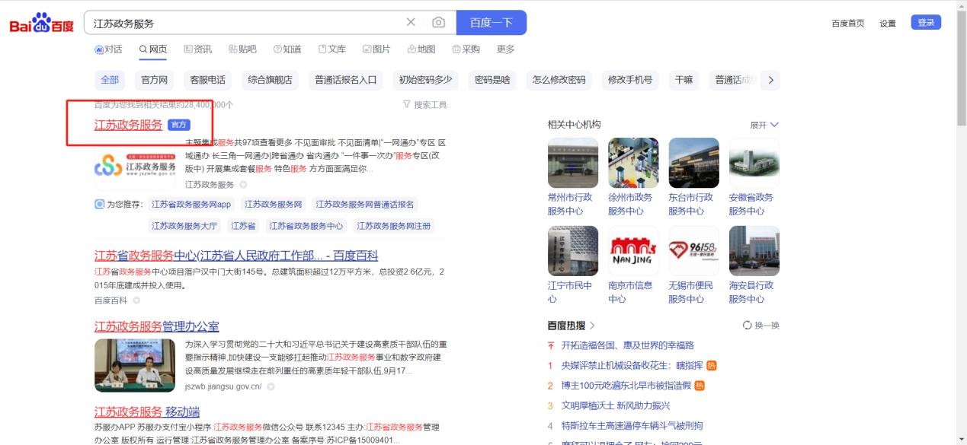
Task: Choose the 客服电话 filter chip
Action: (x=207, y=80)
